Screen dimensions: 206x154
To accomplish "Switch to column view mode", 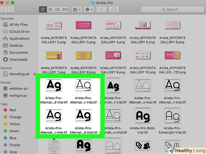I will [x=58, y=9].
